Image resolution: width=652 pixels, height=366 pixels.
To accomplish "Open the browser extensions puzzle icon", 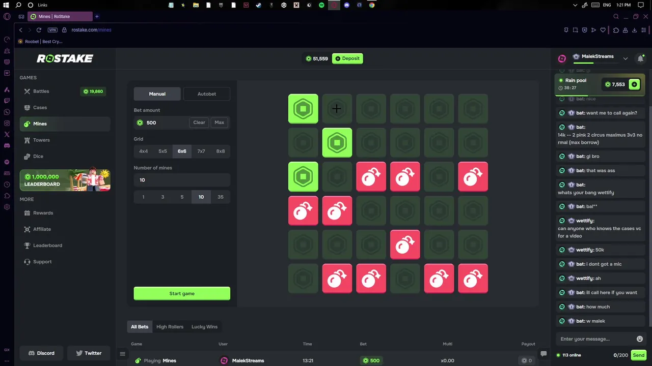I will (616, 30).
